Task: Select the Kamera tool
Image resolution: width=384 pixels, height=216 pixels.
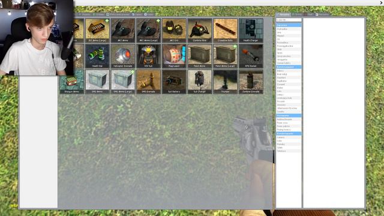Action: (289, 137)
